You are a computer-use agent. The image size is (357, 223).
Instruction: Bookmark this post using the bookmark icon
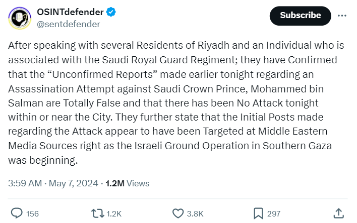coord(258,213)
